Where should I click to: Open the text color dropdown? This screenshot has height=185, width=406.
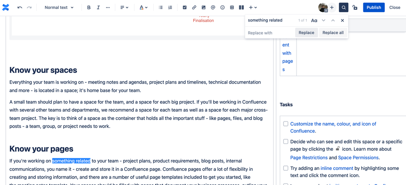[144, 7]
